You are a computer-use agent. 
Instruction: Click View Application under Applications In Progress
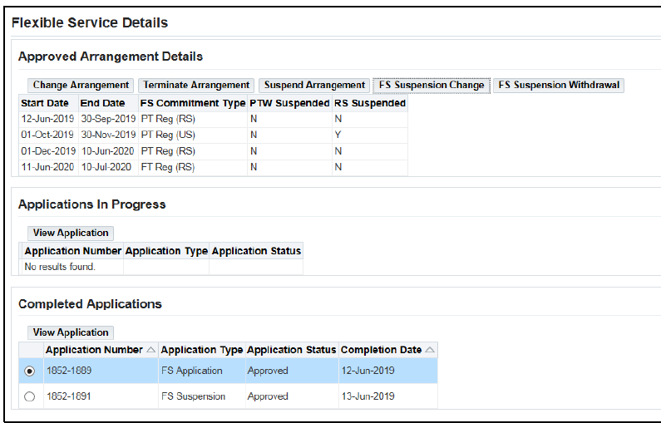coord(71,233)
